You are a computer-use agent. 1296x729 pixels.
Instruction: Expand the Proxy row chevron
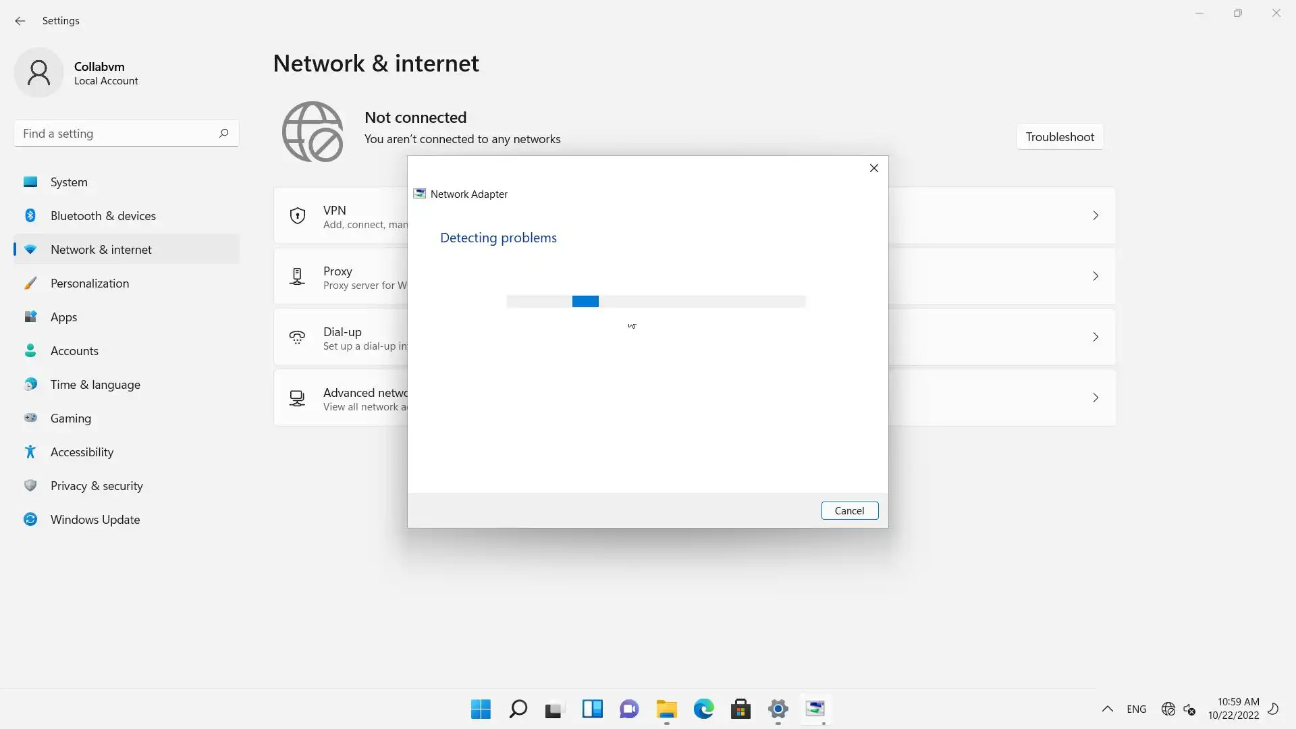point(1096,276)
